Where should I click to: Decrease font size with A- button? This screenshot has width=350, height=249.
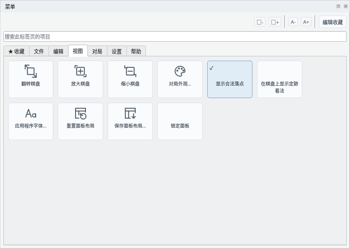pyautogui.click(x=293, y=22)
